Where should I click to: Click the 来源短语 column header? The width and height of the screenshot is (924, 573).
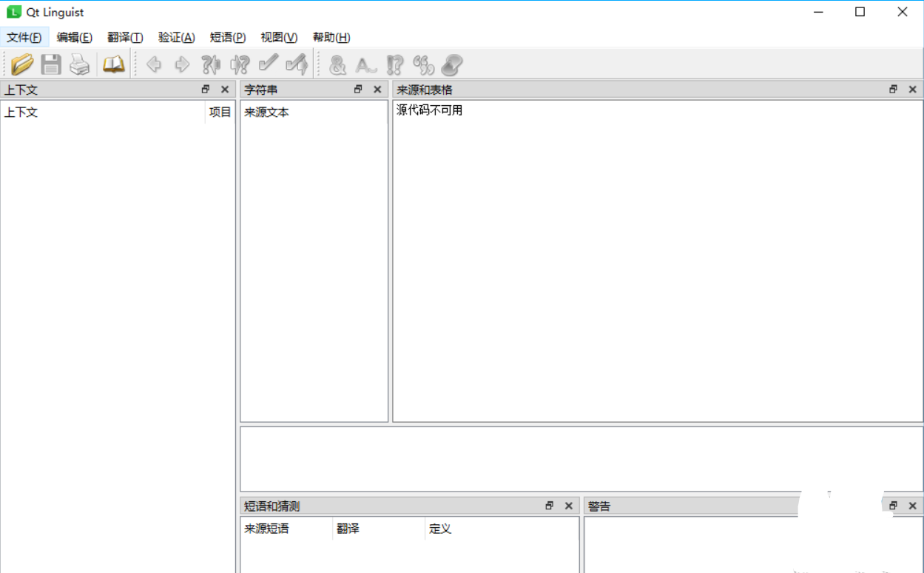coord(267,529)
